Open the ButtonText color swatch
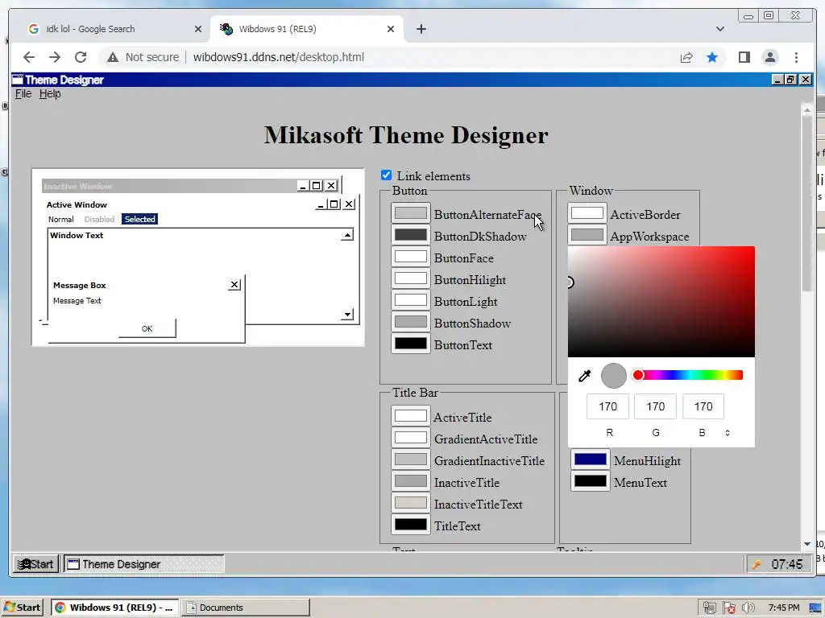Image resolution: width=825 pixels, height=618 pixels. click(x=410, y=344)
